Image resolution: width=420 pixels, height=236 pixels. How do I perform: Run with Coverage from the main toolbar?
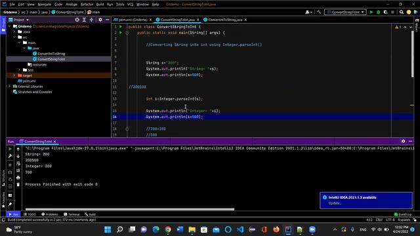coord(385,12)
